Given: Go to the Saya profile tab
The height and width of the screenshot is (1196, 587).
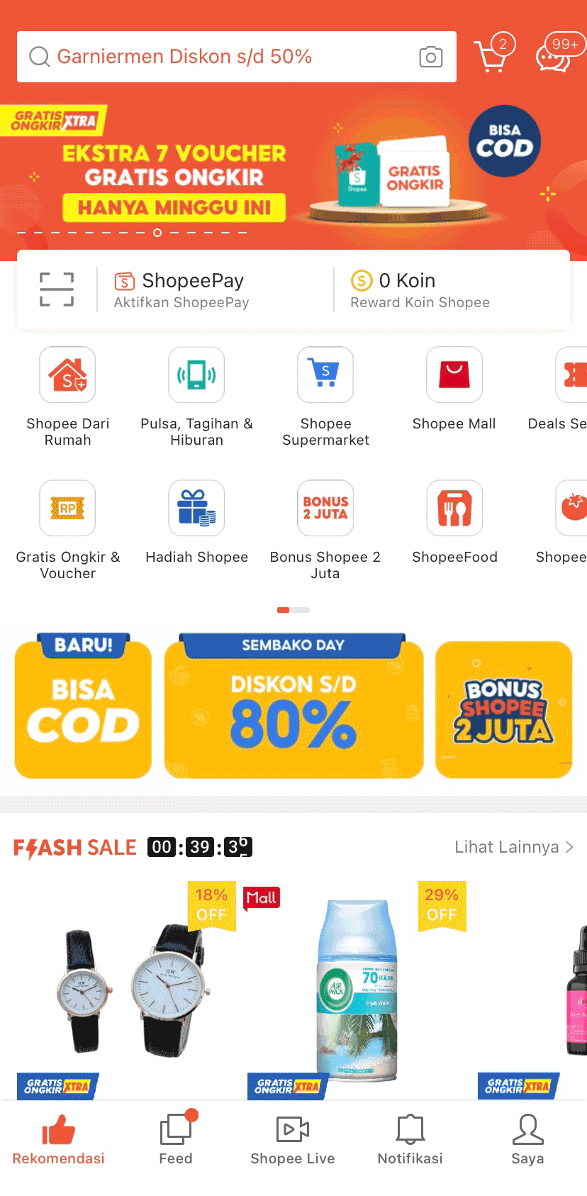Looking at the screenshot, I should coord(527,1138).
